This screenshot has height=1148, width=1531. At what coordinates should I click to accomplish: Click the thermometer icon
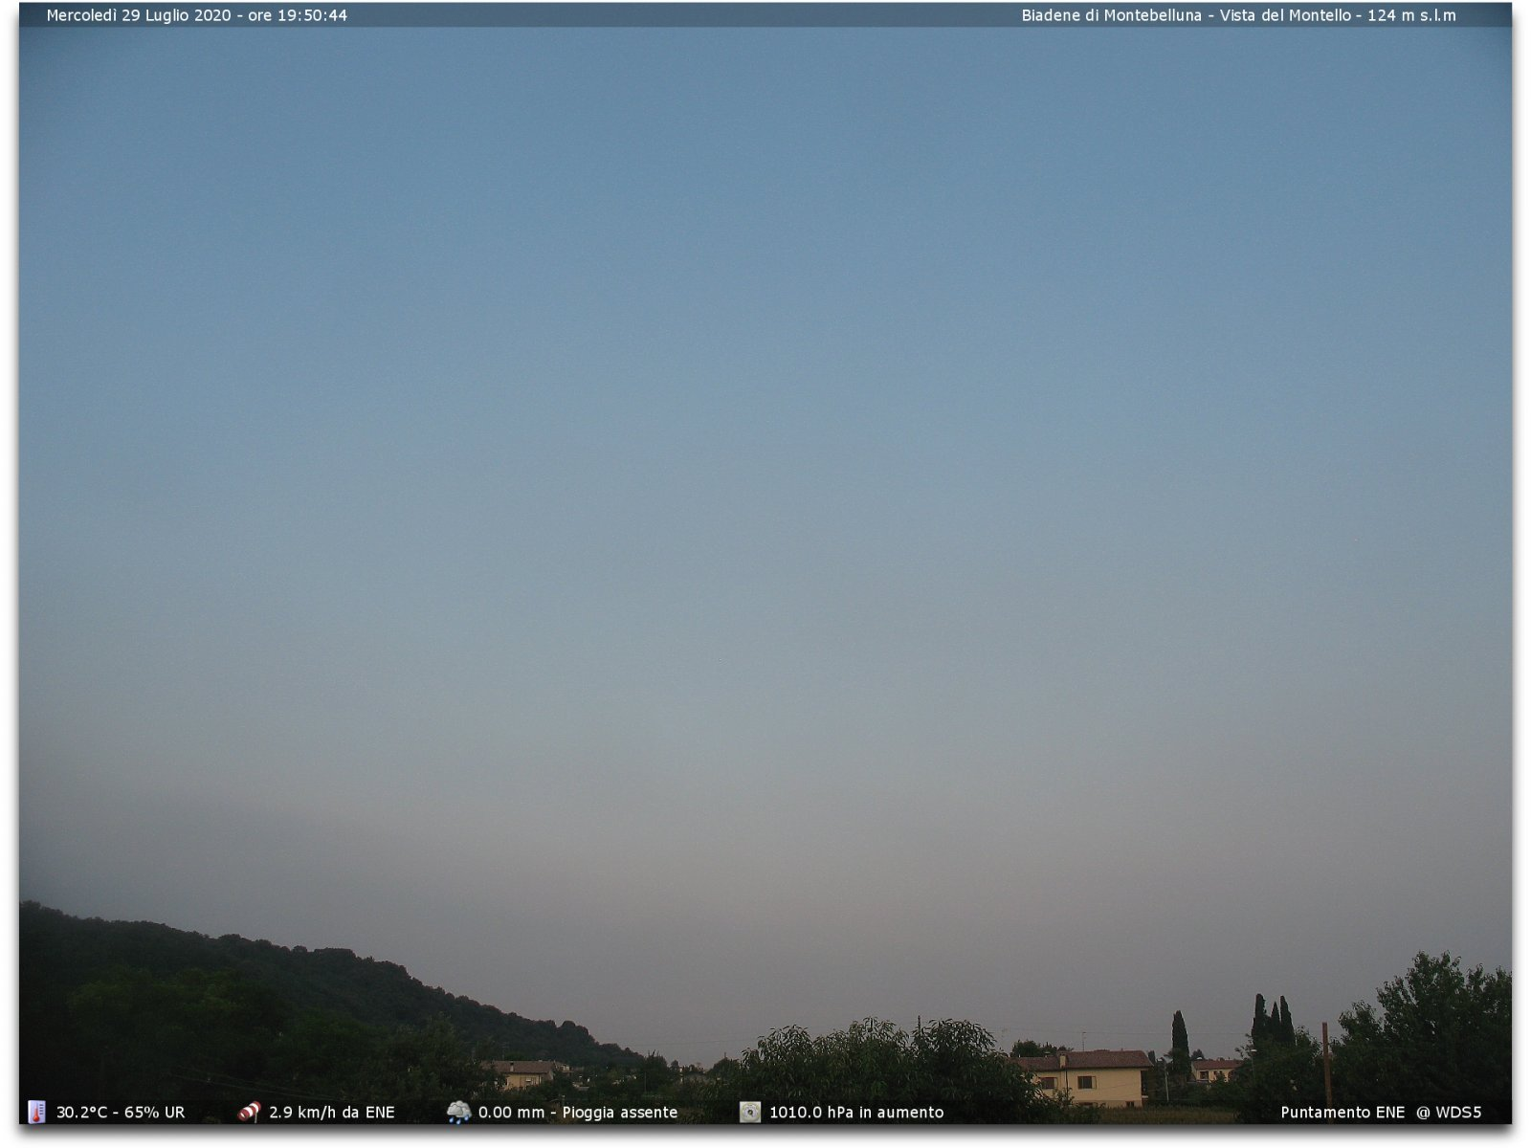36,1112
